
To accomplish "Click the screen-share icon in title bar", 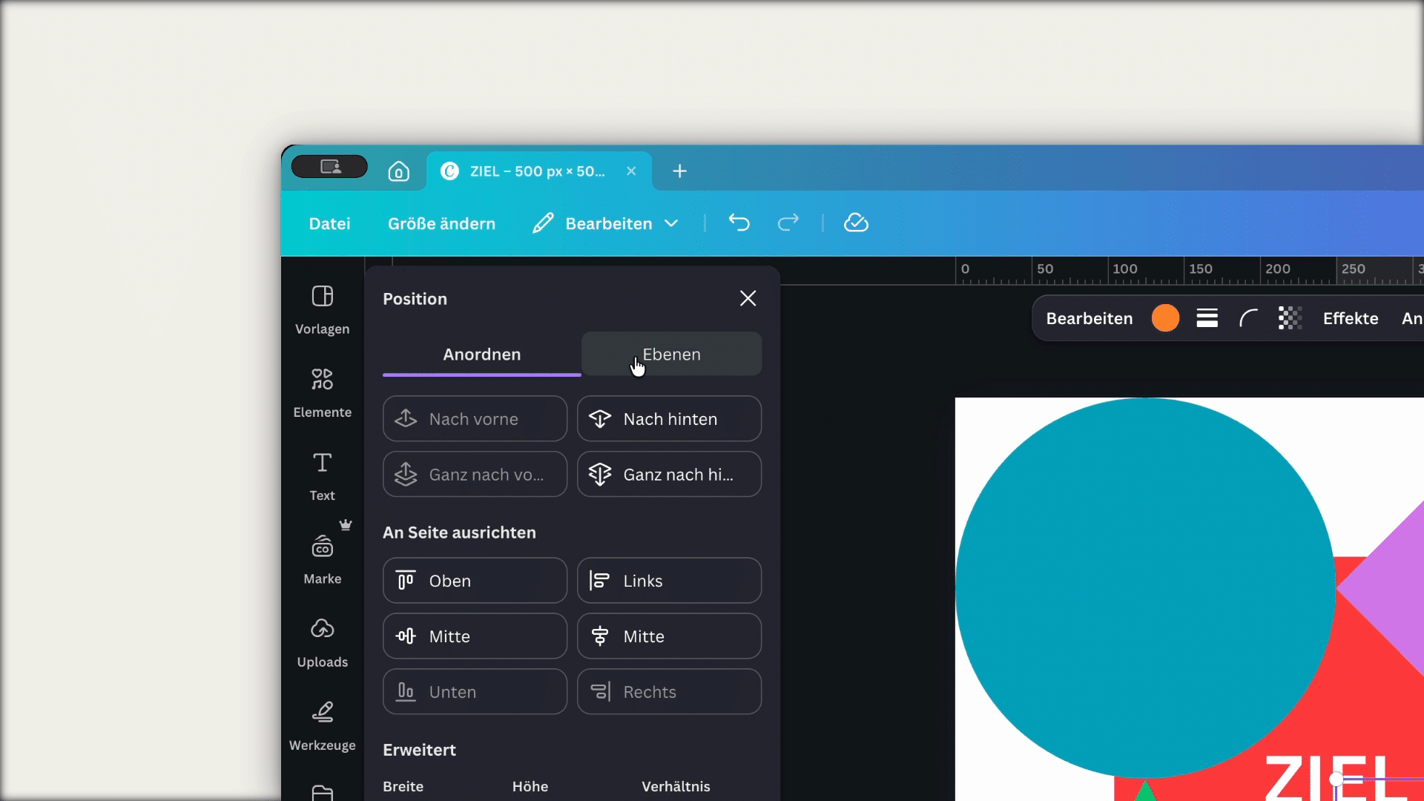I will (330, 167).
